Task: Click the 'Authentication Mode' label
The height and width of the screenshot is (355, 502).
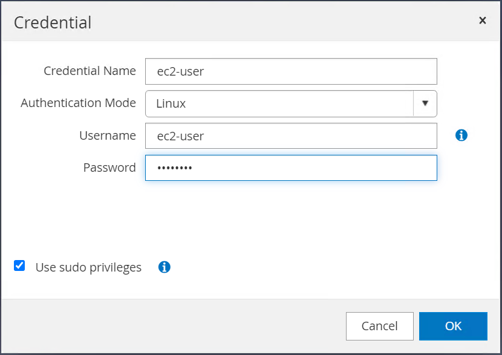Action: (78, 103)
